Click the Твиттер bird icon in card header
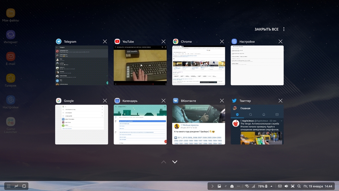Image resolution: width=339 pixels, height=191 pixels. tap(234, 101)
